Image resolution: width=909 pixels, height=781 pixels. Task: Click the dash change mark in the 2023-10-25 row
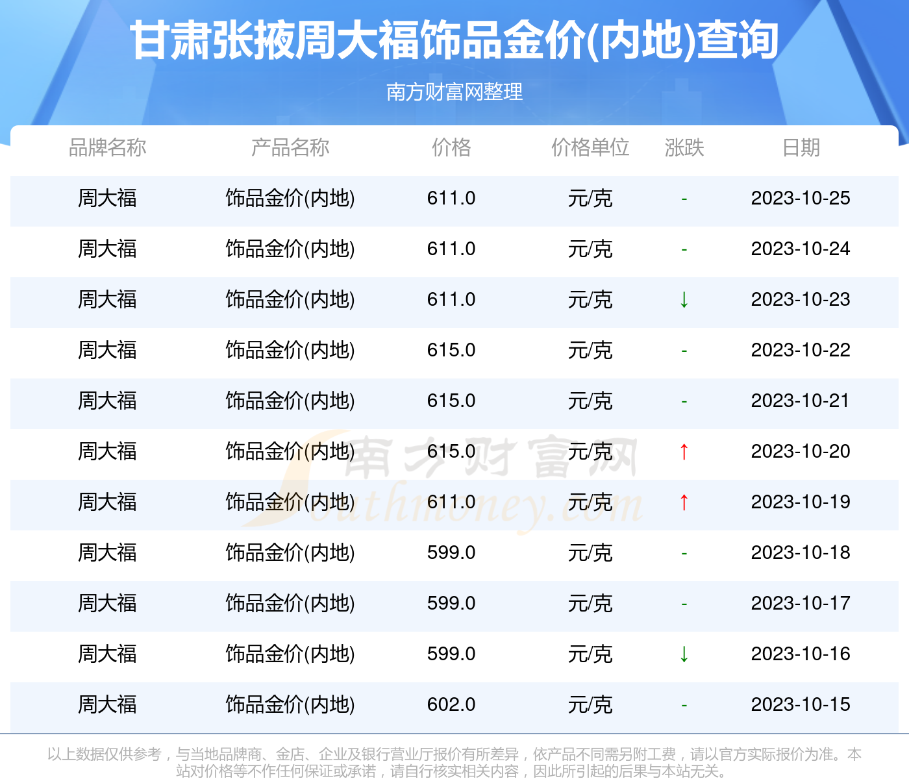coord(684,199)
